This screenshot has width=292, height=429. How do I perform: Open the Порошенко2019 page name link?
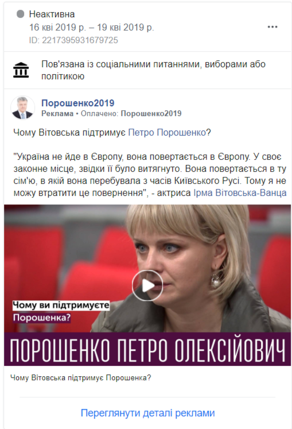click(x=77, y=103)
